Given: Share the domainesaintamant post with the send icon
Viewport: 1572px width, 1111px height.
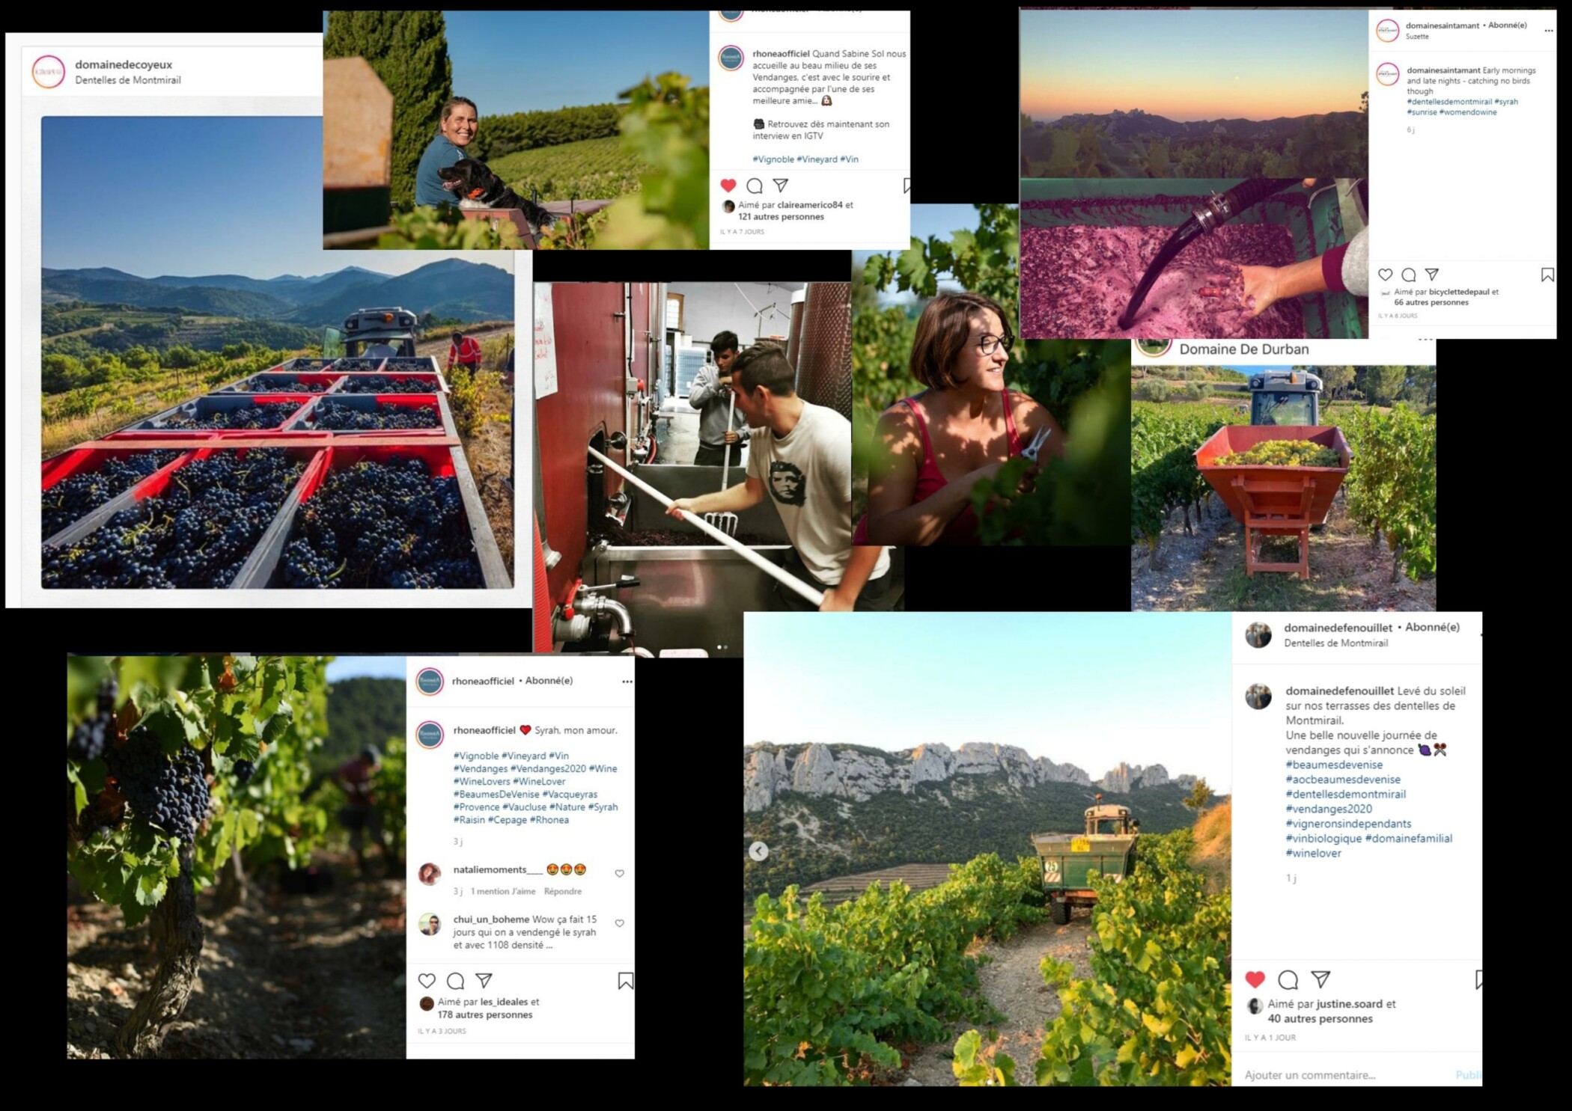Looking at the screenshot, I should click(1431, 275).
